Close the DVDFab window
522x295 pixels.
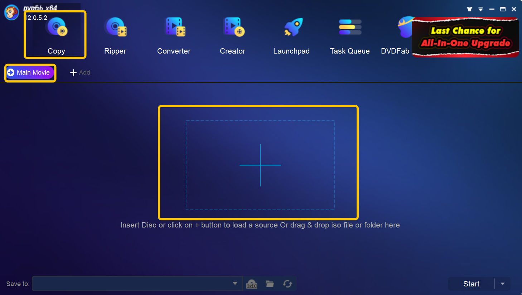514,9
